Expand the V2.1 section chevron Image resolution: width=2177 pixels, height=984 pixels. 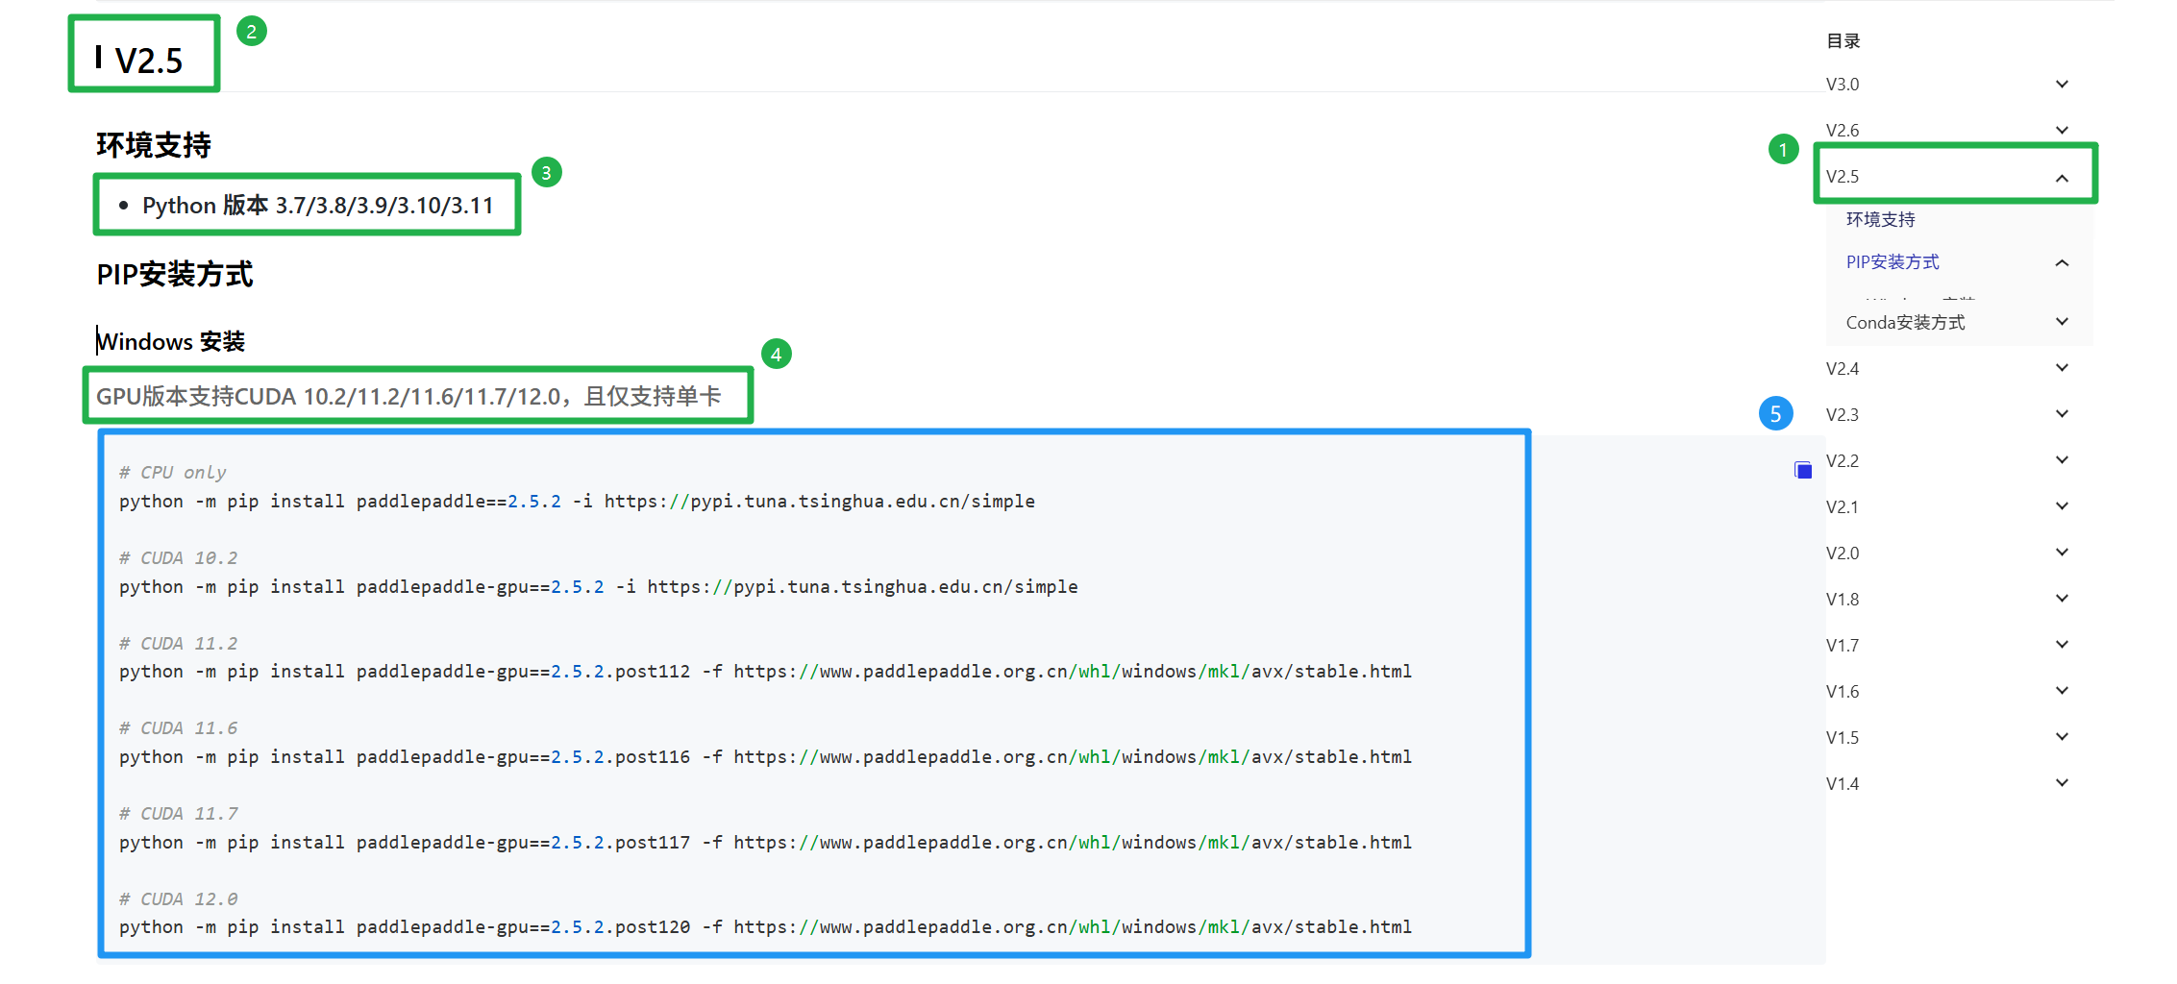point(2062,505)
